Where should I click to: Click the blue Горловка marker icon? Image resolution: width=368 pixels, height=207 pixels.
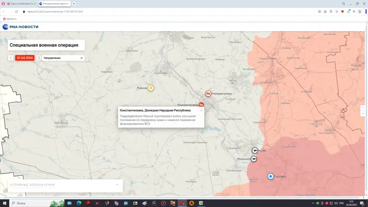(x=270, y=176)
